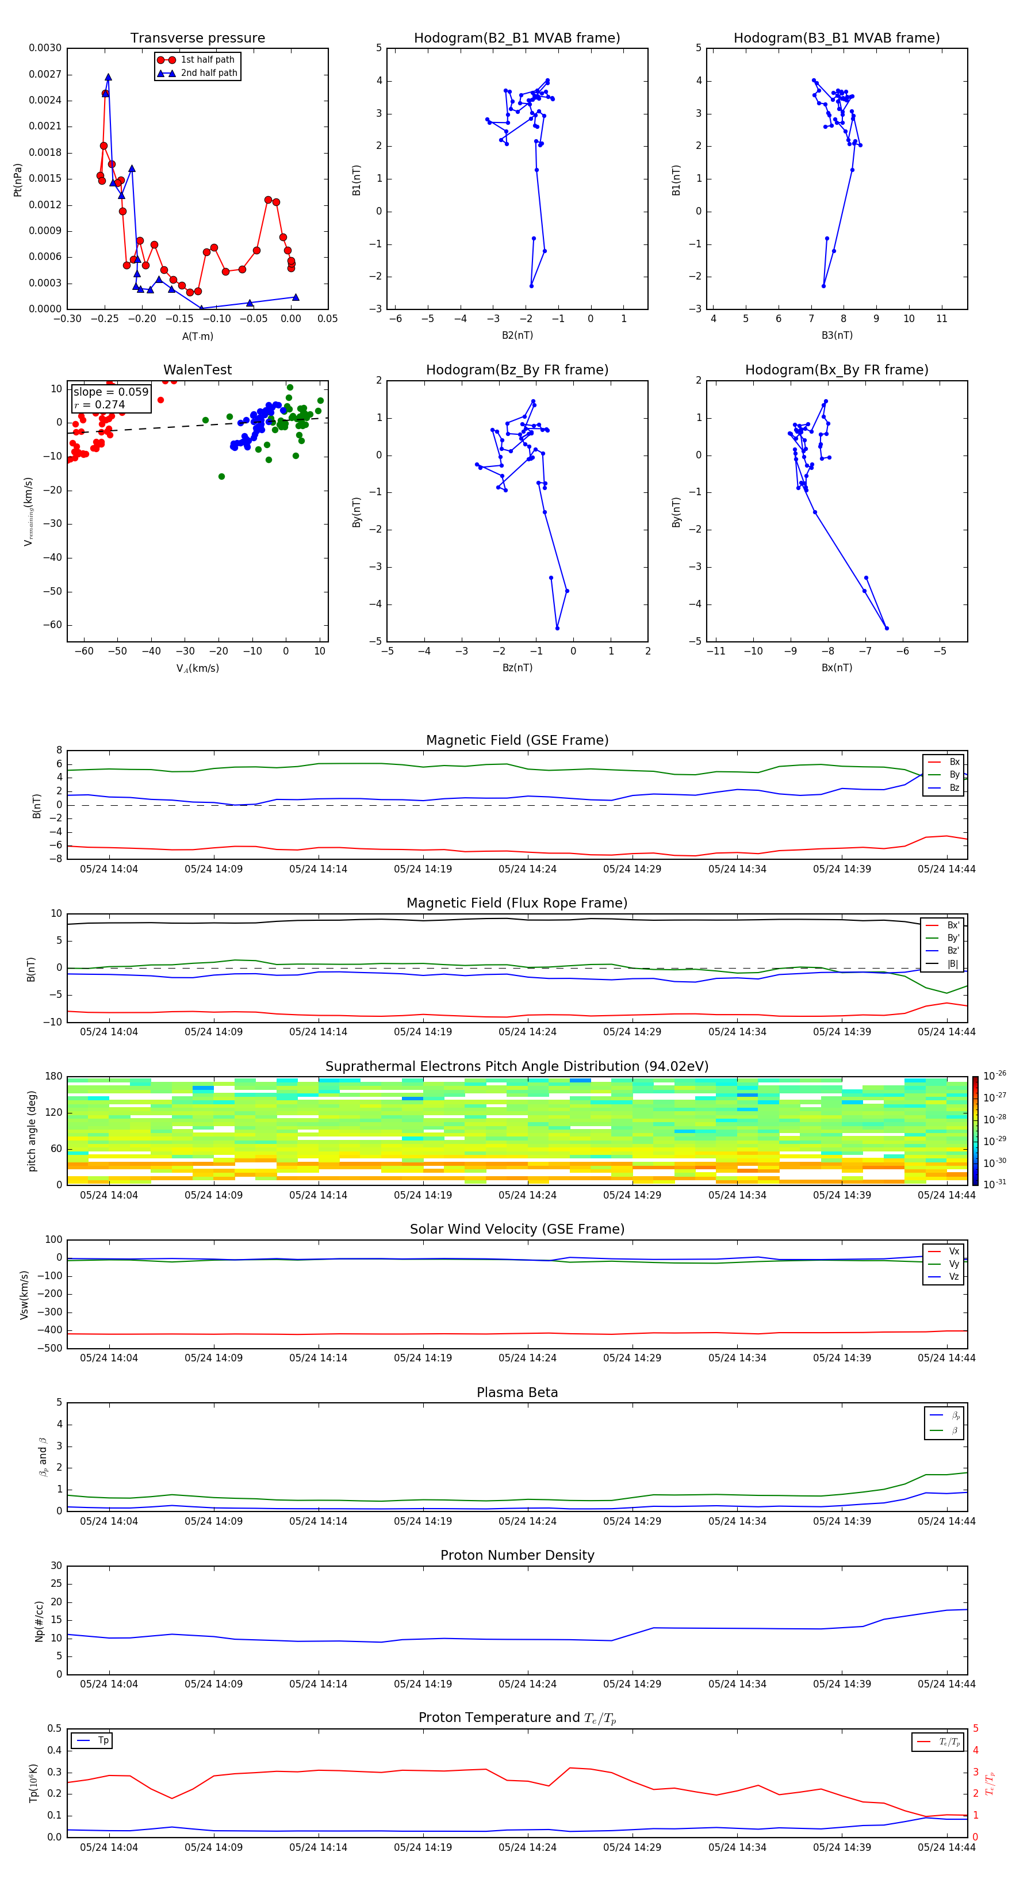Viewport: 1035px width, 1898px height.
Task: Select the 'Tp' legend entry
Action: pos(93,1741)
